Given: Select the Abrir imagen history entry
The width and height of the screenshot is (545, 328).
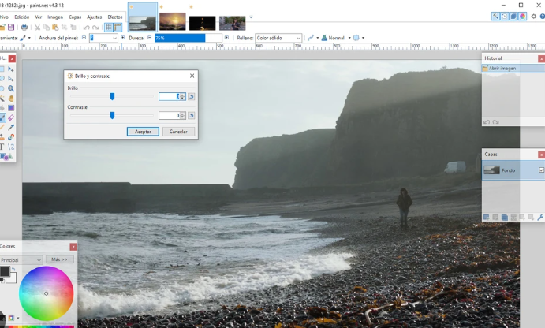Looking at the screenshot, I should [513, 69].
